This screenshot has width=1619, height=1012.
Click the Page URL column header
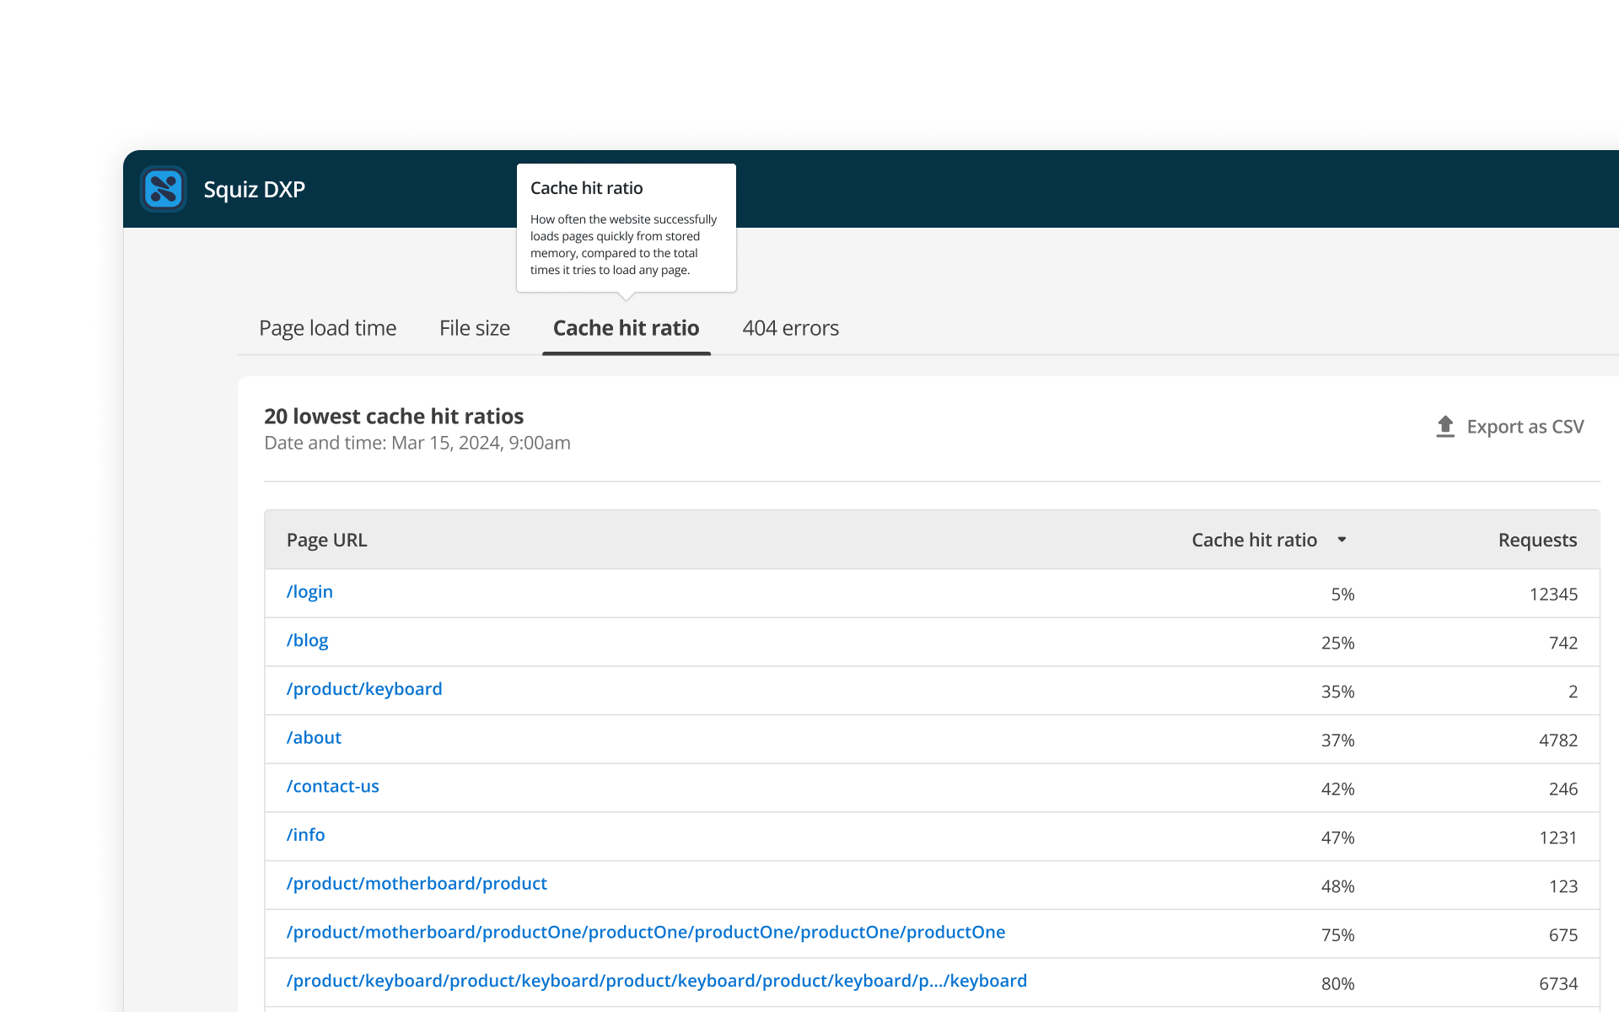coord(326,540)
